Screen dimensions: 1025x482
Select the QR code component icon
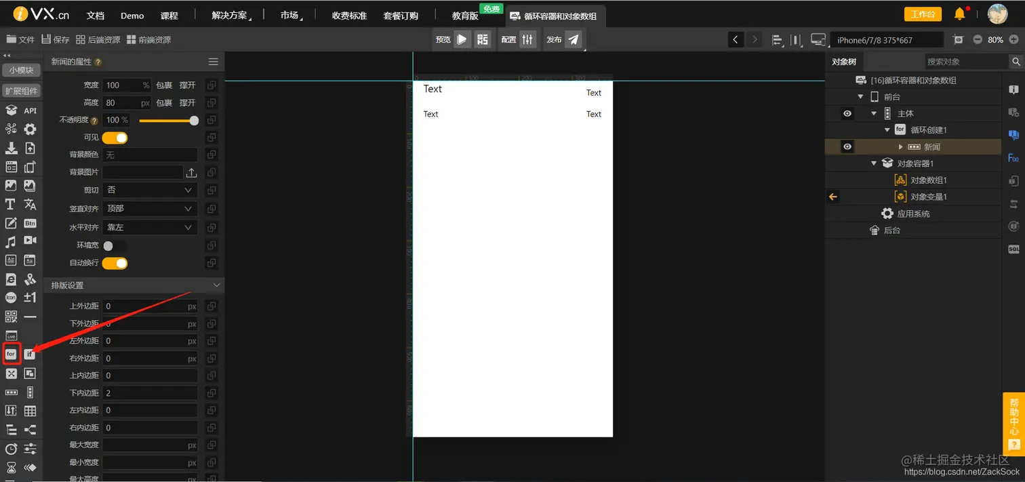(11, 317)
